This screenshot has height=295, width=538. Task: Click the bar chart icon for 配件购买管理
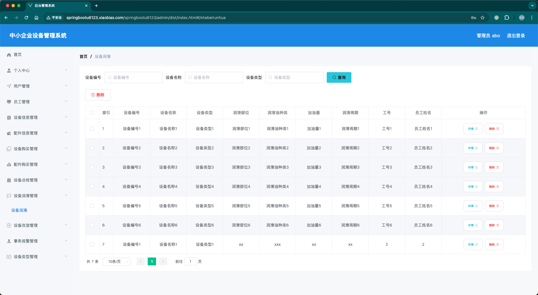(x=9, y=164)
